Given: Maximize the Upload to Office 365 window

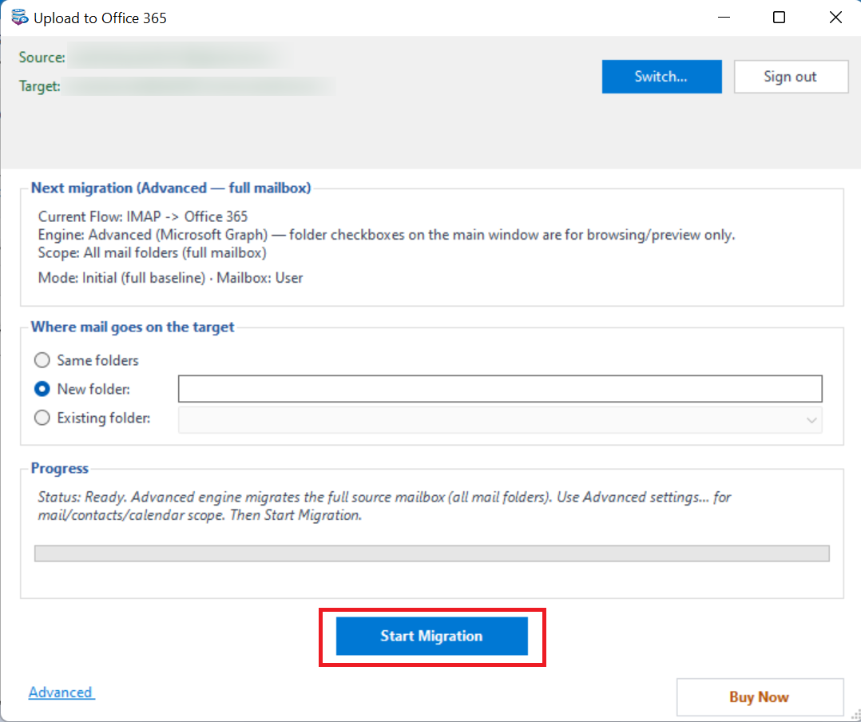Looking at the screenshot, I should [x=780, y=18].
